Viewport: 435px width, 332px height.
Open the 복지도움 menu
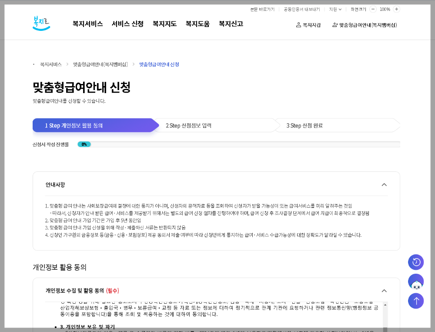click(x=197, y=24)
